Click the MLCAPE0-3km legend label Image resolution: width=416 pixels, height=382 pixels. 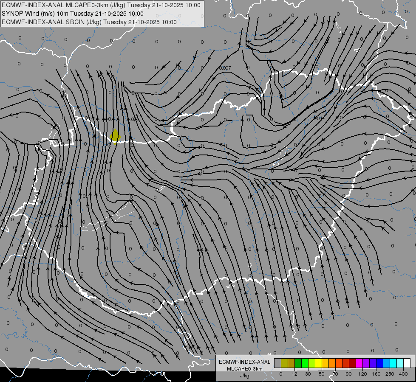(245, 369)
